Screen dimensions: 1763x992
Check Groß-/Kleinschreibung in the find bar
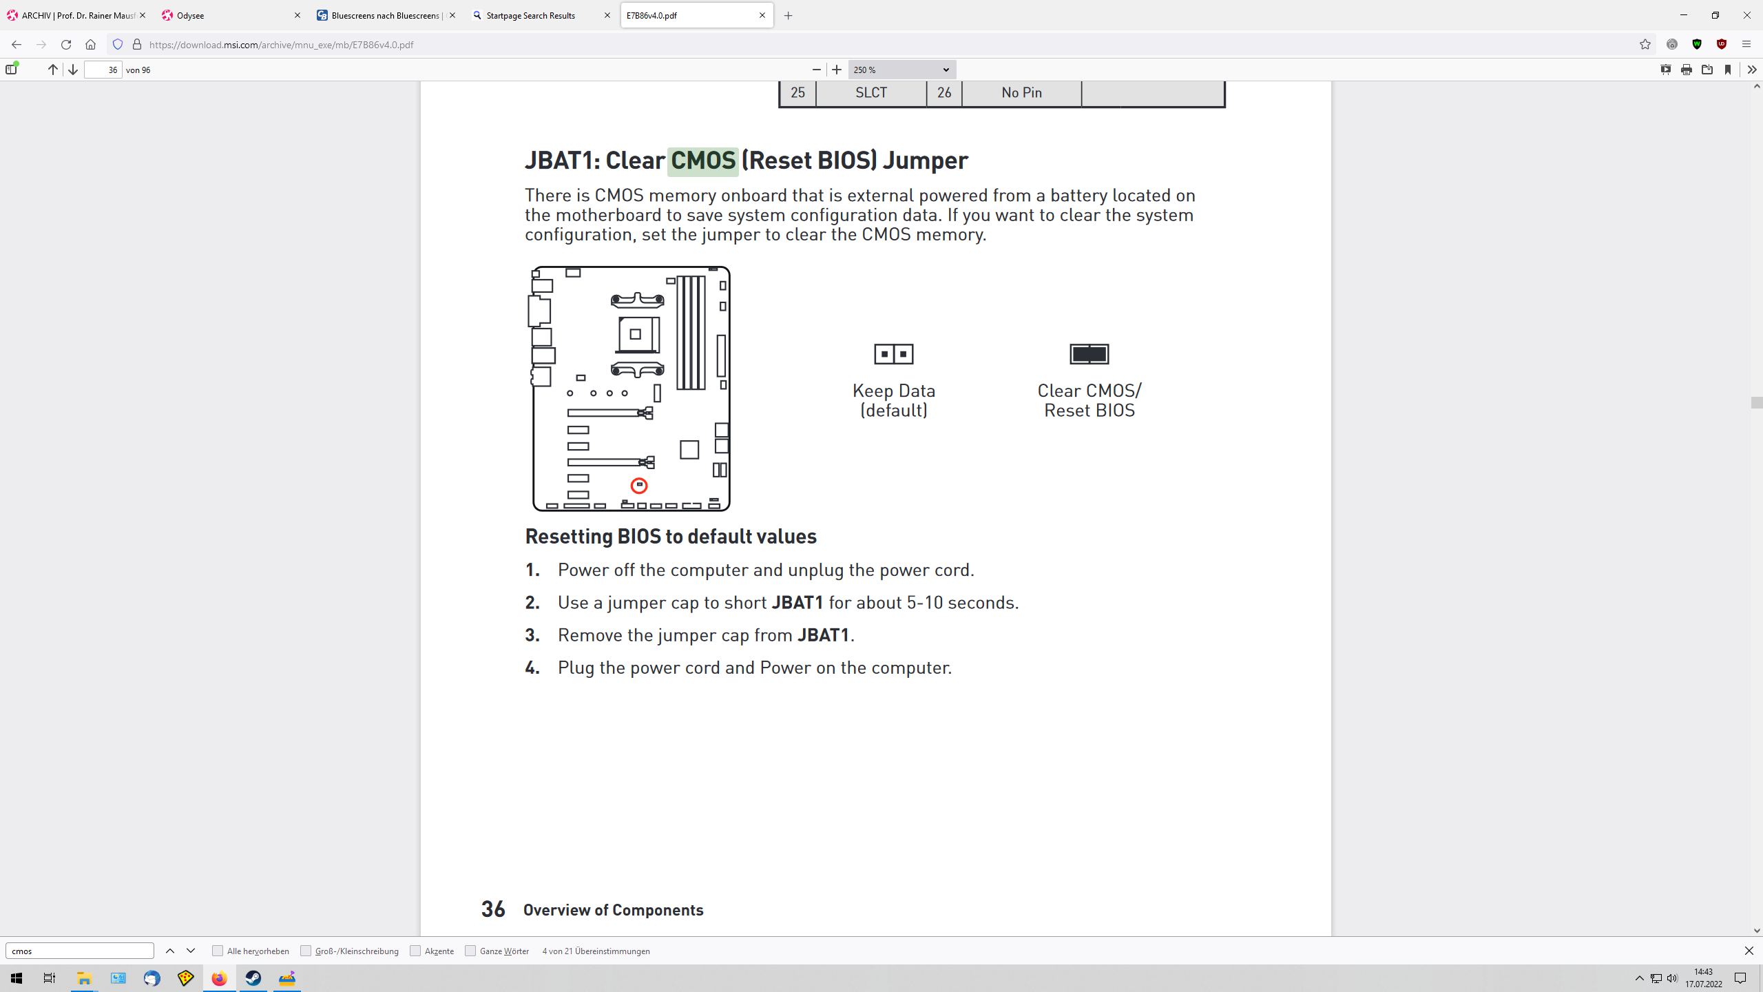pyautogui.click(x=305, y=951)
